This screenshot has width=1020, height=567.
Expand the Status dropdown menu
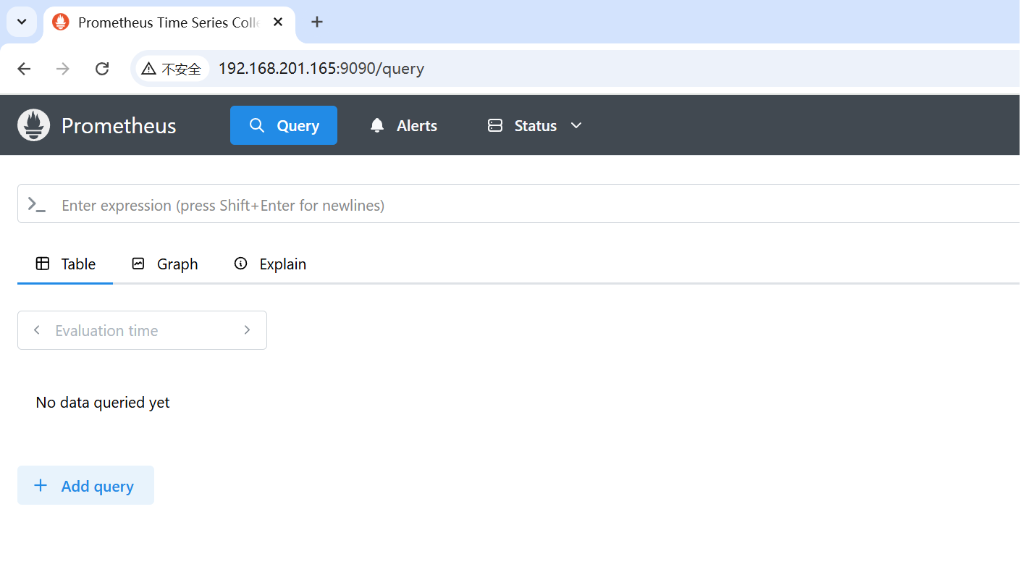535,125
